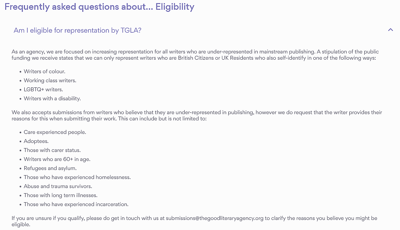The height and width of the screenshot is (230, 400).
Task: Select the 'Refugees and asylum' bullet point
Action: tap(50, 168)
